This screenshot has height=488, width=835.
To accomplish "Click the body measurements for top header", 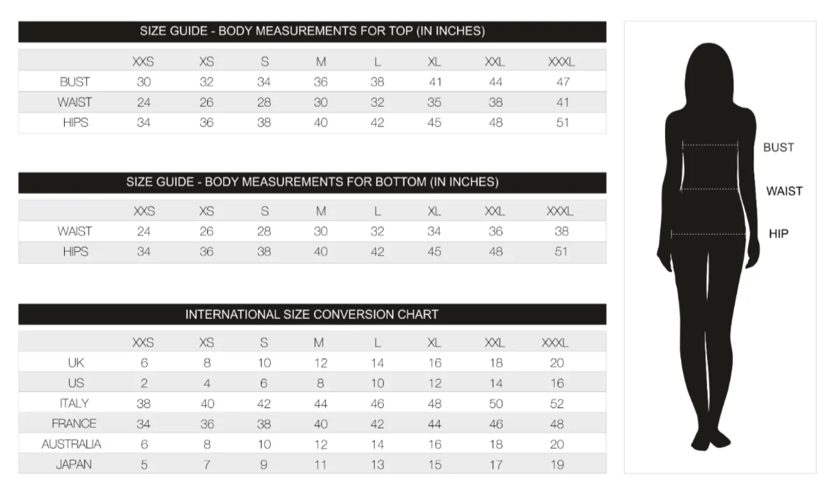I will click(x=312, y=31).
